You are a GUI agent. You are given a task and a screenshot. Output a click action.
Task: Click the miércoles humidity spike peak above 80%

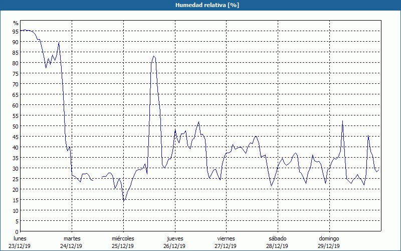[x=154, y=56]
